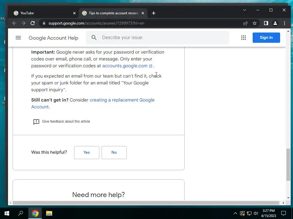Expand the Chrome tab search dropdown

245,10
